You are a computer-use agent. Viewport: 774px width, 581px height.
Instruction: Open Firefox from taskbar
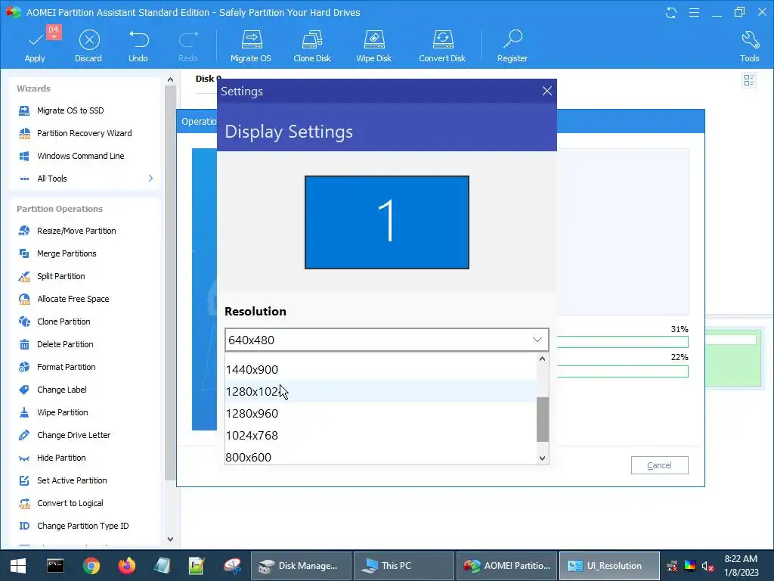pos(127,566)
